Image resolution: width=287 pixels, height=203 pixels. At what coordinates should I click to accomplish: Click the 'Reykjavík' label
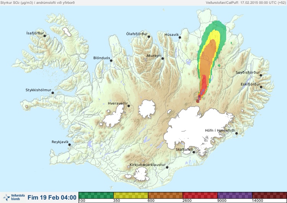point(60,142)
